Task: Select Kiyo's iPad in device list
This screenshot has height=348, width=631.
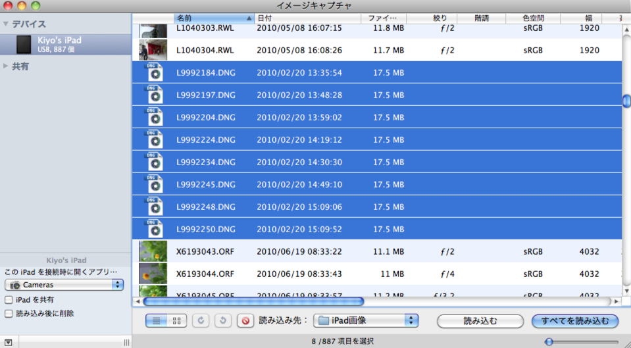Action: point(66,44)
